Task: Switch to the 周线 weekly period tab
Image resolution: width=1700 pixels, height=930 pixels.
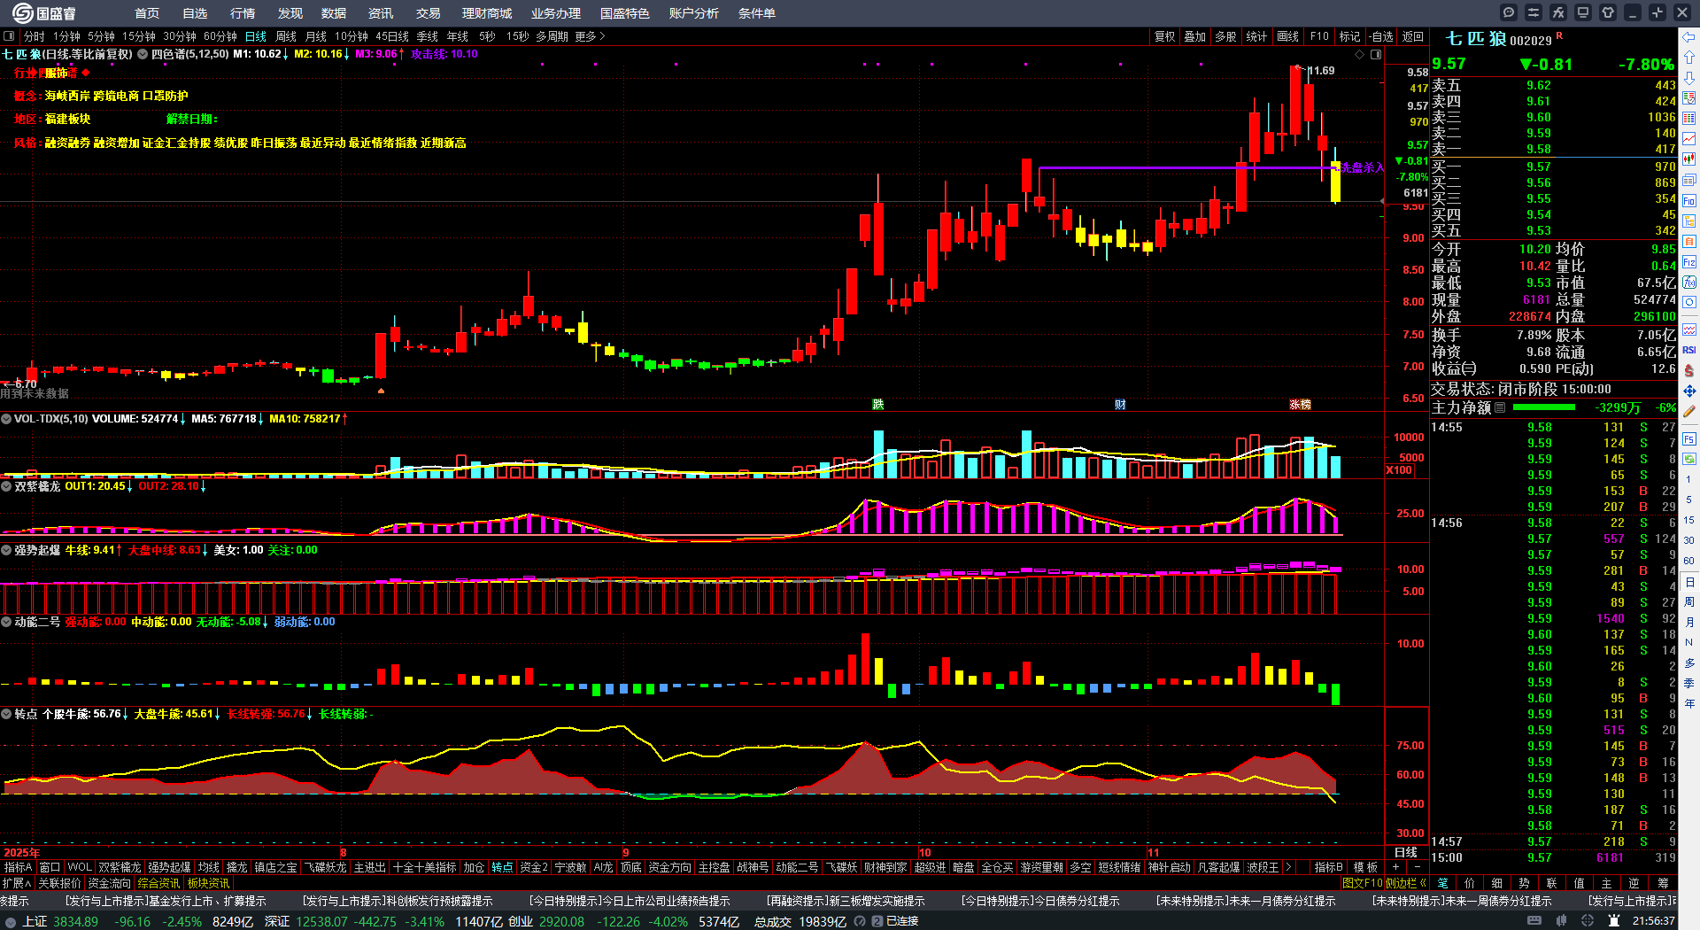Action: [286, 36]
